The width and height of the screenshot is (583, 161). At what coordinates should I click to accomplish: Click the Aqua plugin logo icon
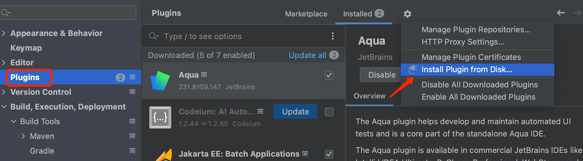click(x=160, y=81)
